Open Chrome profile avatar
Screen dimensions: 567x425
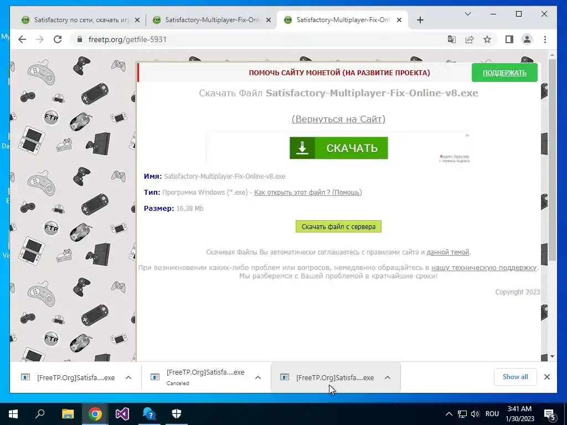coord(527,39)
